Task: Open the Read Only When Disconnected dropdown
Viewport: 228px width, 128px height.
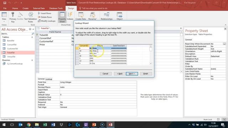Action: coord(224,44)
